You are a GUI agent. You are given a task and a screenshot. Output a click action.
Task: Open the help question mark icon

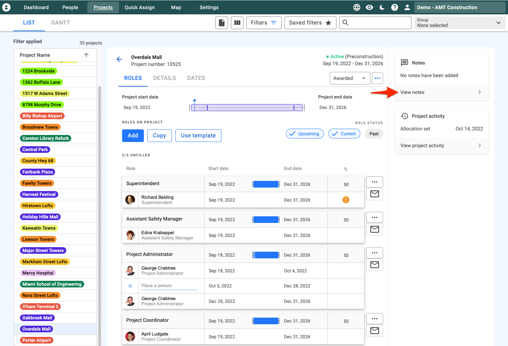point(394,7)
